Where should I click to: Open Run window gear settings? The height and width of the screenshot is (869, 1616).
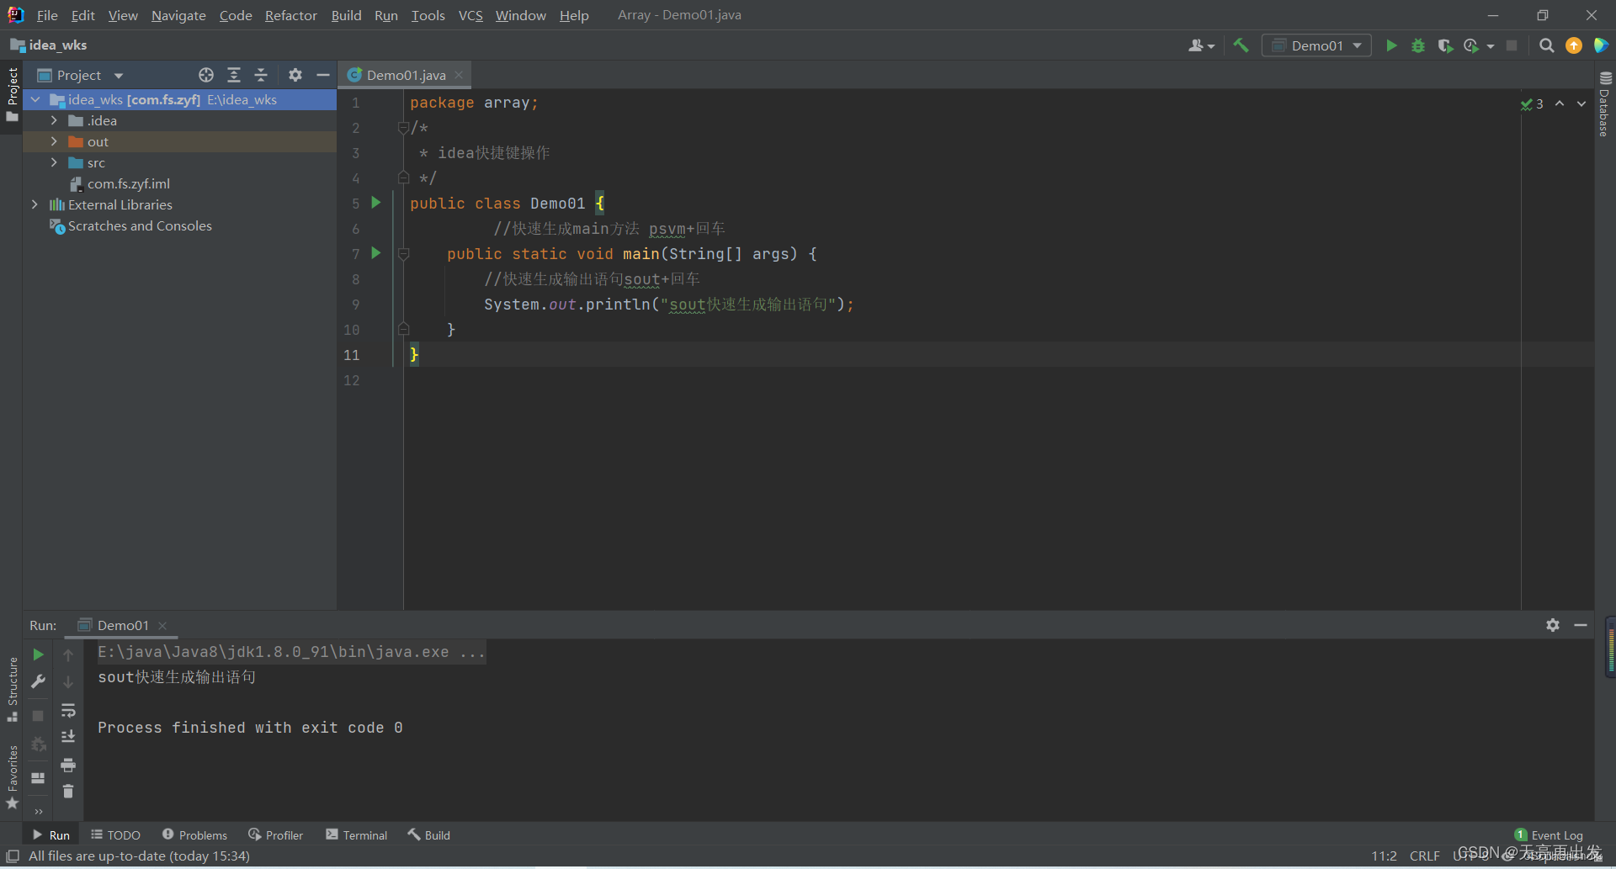click(x=1553, y=625)
